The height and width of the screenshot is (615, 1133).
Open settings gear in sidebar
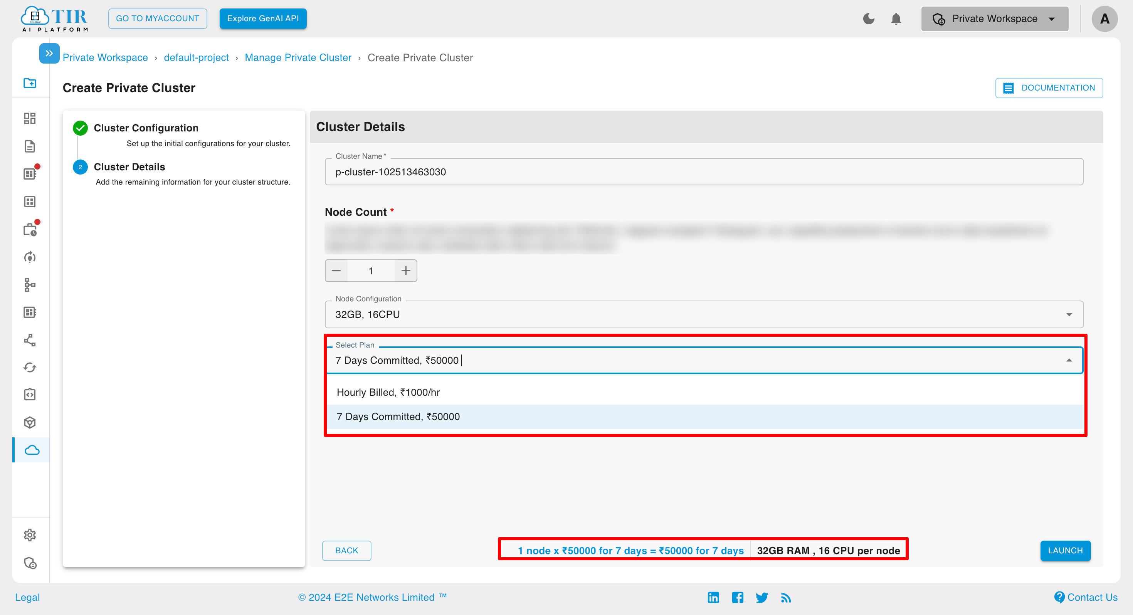click(30, 535)
